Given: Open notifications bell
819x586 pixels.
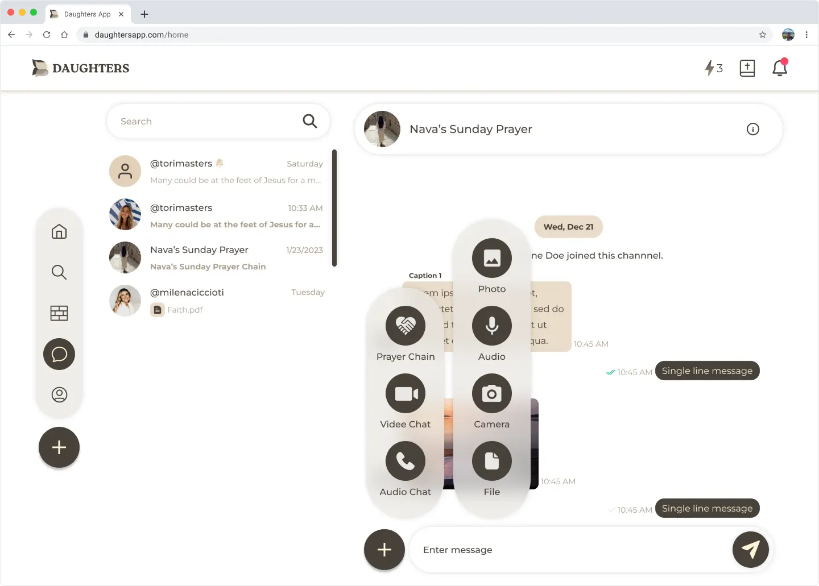Looking at the screenshot, I should (x=779, y=68).
